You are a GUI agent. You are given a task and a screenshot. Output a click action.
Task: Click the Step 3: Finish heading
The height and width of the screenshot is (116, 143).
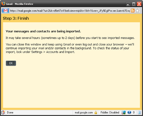16,18
